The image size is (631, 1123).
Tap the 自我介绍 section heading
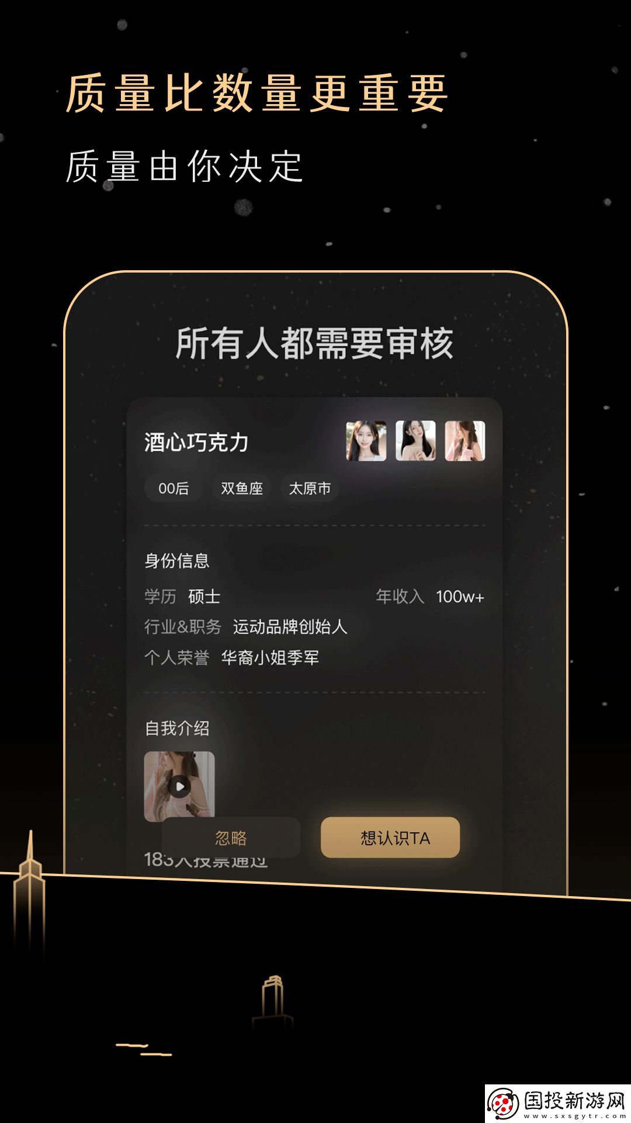pyautogui.click(x=177, y=728)
